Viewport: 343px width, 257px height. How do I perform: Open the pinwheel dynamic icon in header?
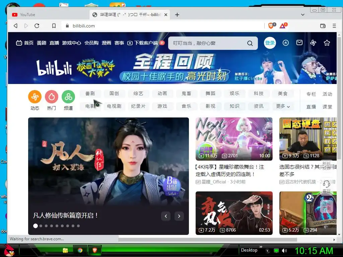tap(313, 43)
